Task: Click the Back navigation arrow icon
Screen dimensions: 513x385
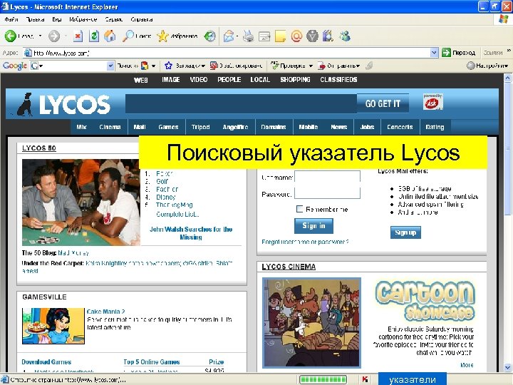Action: pyautogui.click(x=10, y=36)
